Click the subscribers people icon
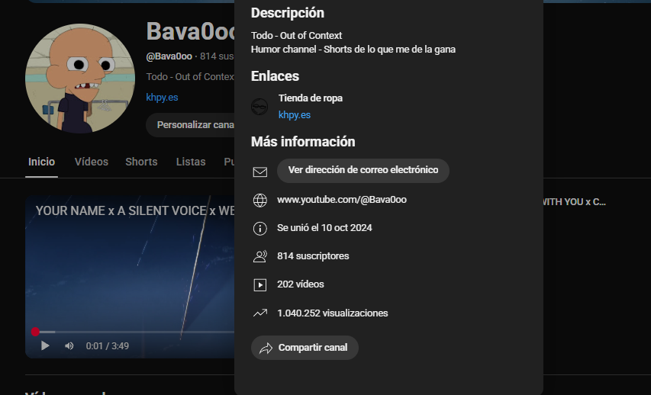Viewport: 651px width, 395px height. tap(260, 256)
